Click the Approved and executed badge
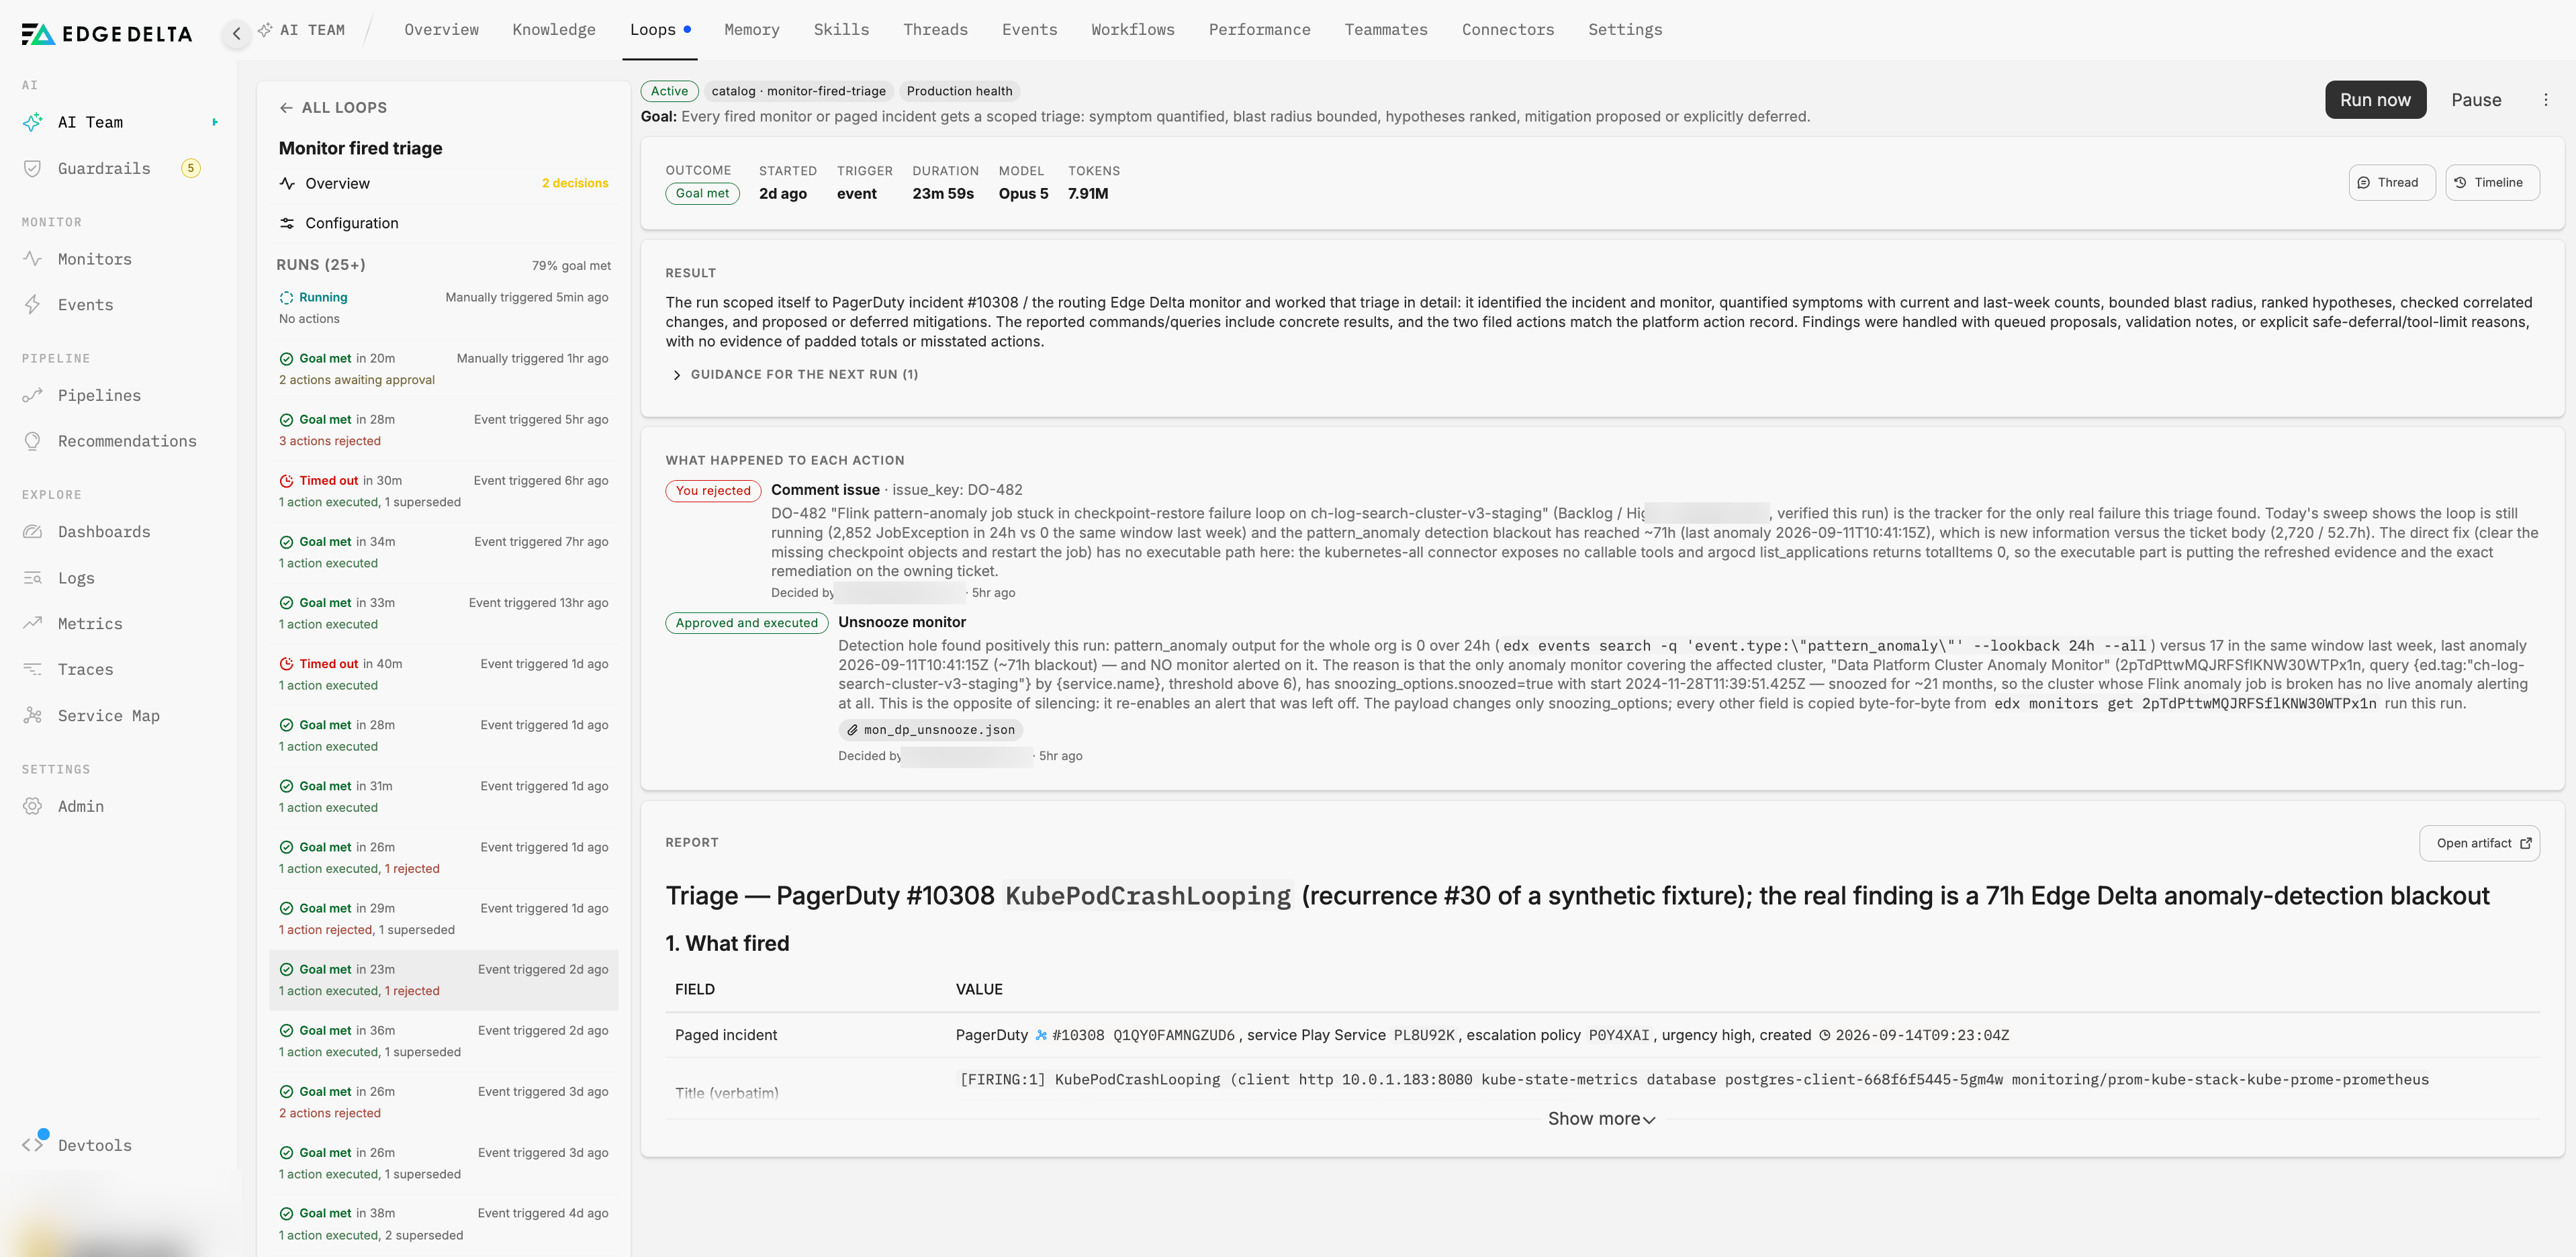 pos(746,623)
